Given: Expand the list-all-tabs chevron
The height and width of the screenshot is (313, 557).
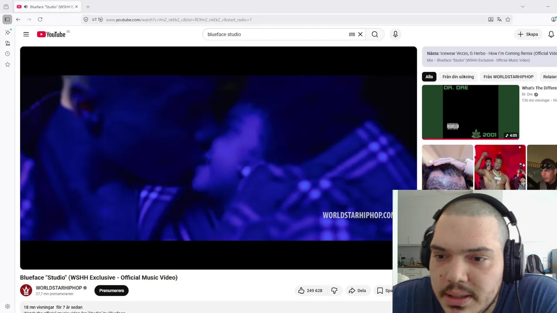Looking at the screenshot, I should (x=523, y=7).
